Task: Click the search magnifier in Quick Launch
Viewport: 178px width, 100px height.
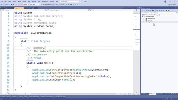Action: (80, 1)
